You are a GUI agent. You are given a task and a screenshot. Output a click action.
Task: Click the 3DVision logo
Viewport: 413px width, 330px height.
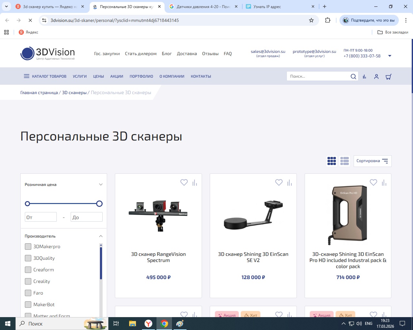tap(48, 53)
